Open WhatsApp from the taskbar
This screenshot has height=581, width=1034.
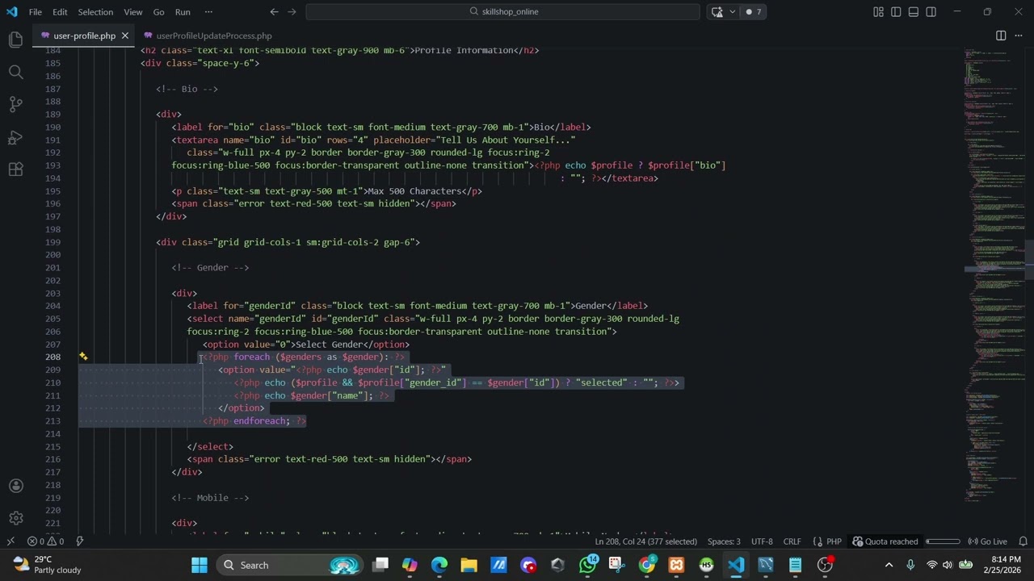pyautogui.click(x=587, y=565)
